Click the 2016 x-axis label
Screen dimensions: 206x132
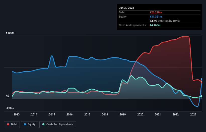pyautogui.click(x=70, y=114)
